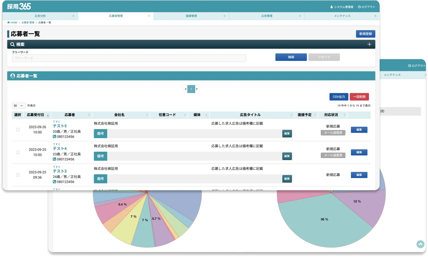Click the 採用365 logo

click(x=19, y=6)
